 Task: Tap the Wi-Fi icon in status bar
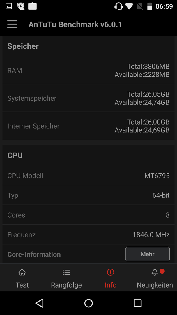129,6
